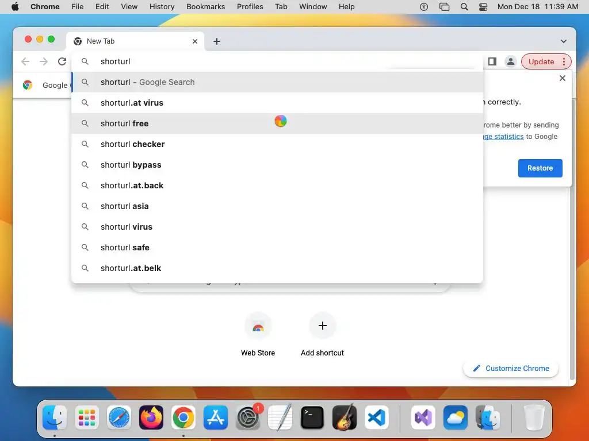
Task: Open the usage statistics link
Action: pyautogui.click(x=503, y=137)
